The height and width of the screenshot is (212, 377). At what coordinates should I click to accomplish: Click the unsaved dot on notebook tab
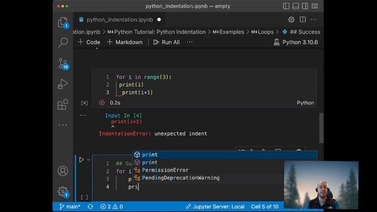coord(159,19)
